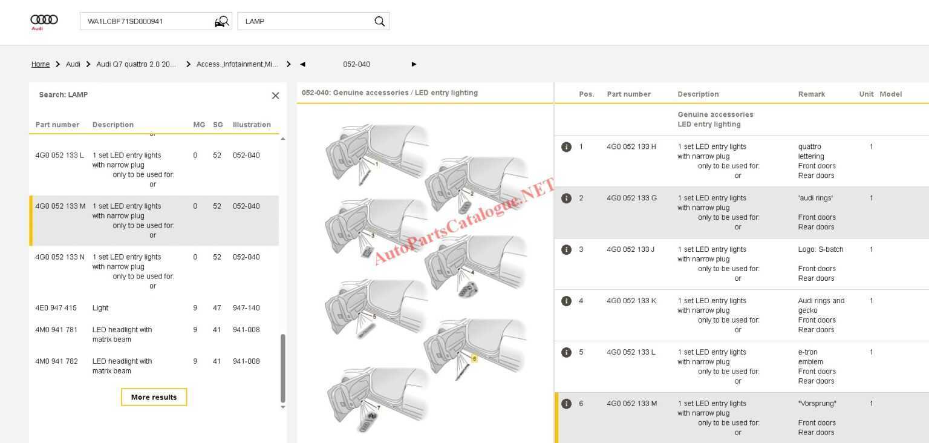
Task: Go to next illustration with right arrow
Action: tap(414, 64)
